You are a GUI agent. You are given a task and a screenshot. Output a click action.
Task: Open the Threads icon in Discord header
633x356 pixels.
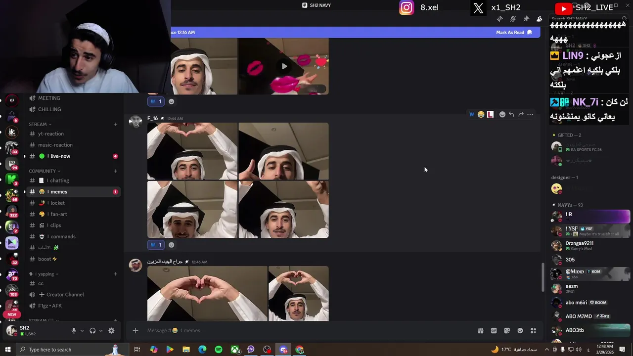coord(500,19)
